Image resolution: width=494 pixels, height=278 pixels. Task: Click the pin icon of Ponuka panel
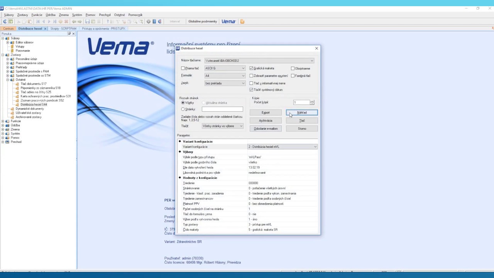tap(69, 34)
